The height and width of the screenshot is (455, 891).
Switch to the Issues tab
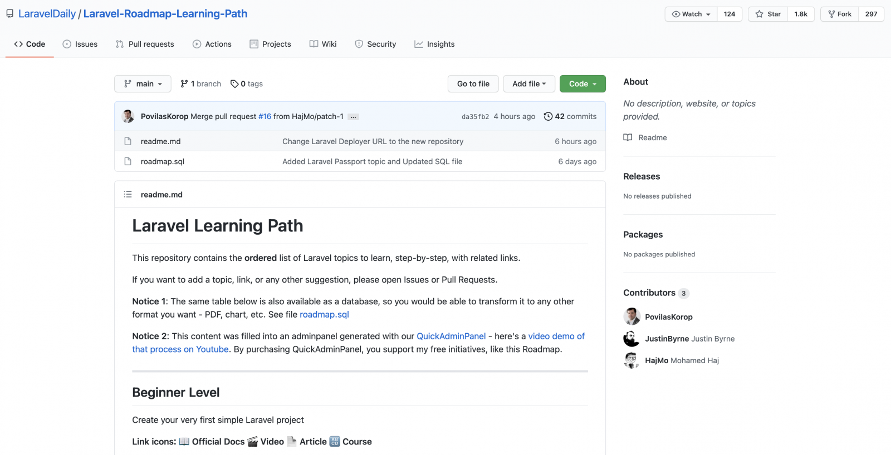pyautogui.click(x=80, y=44)
